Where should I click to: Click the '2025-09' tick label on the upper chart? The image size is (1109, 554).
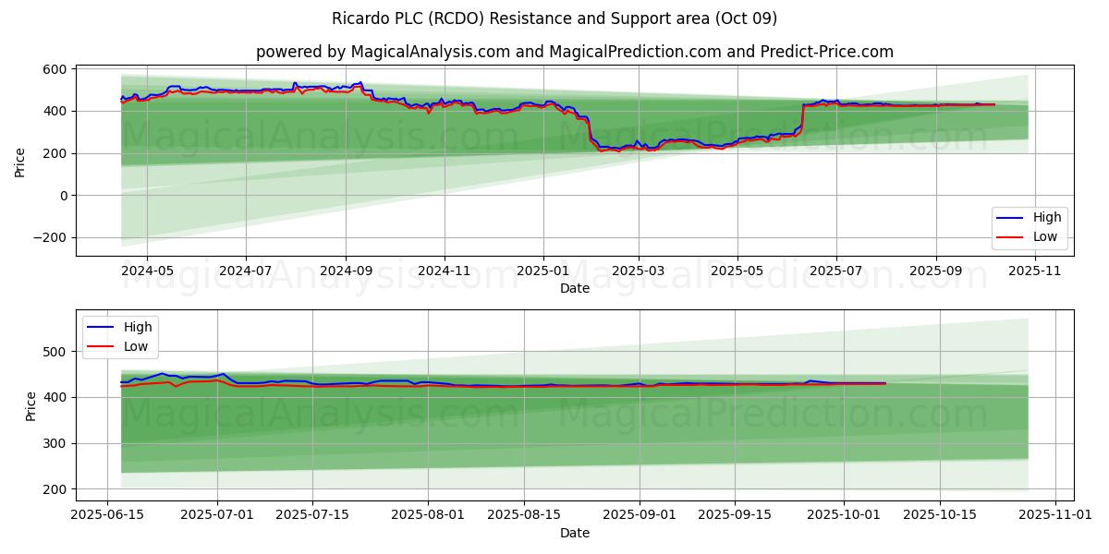click(x=936, y=271)
